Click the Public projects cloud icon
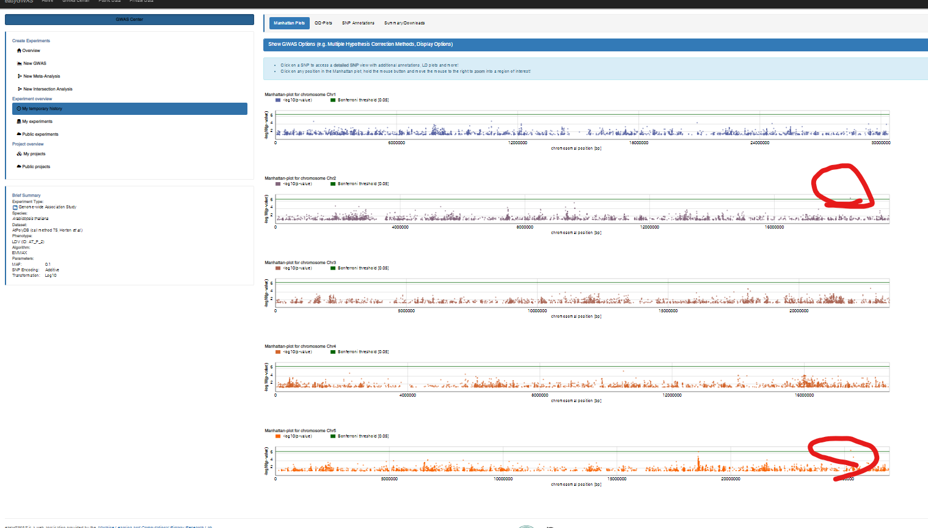The height and width of the screenshot is (528, 928). pyautogui.click(x=19, y=167)
